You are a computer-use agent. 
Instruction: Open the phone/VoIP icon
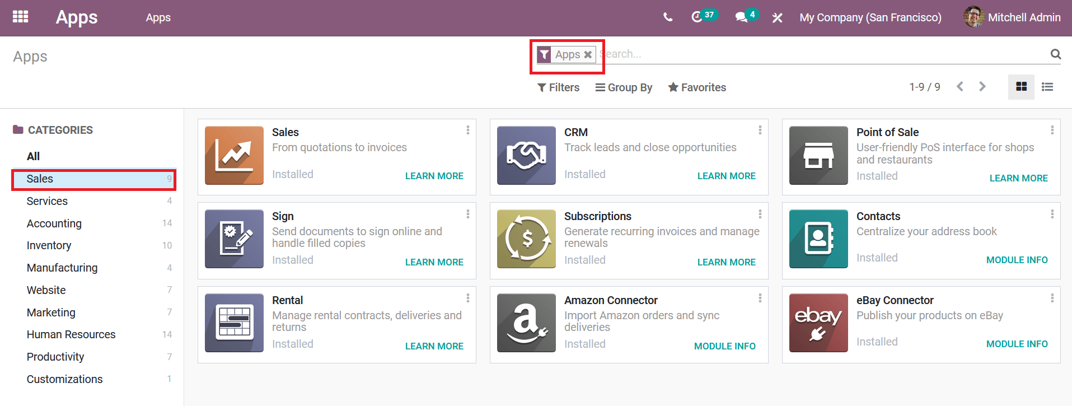(x=668, y=17)
